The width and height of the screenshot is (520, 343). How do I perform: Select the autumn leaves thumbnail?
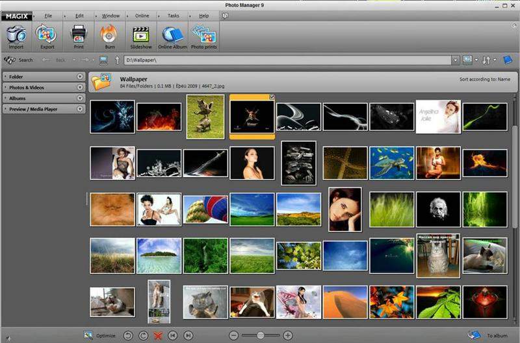coord(392,302)
